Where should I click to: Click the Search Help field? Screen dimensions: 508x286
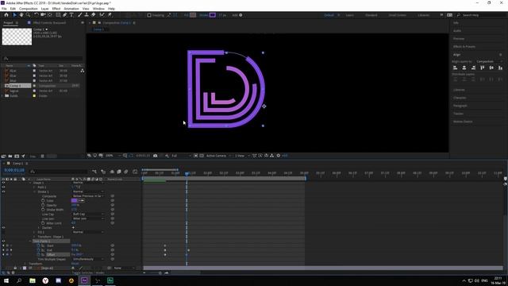pos(481,15)
